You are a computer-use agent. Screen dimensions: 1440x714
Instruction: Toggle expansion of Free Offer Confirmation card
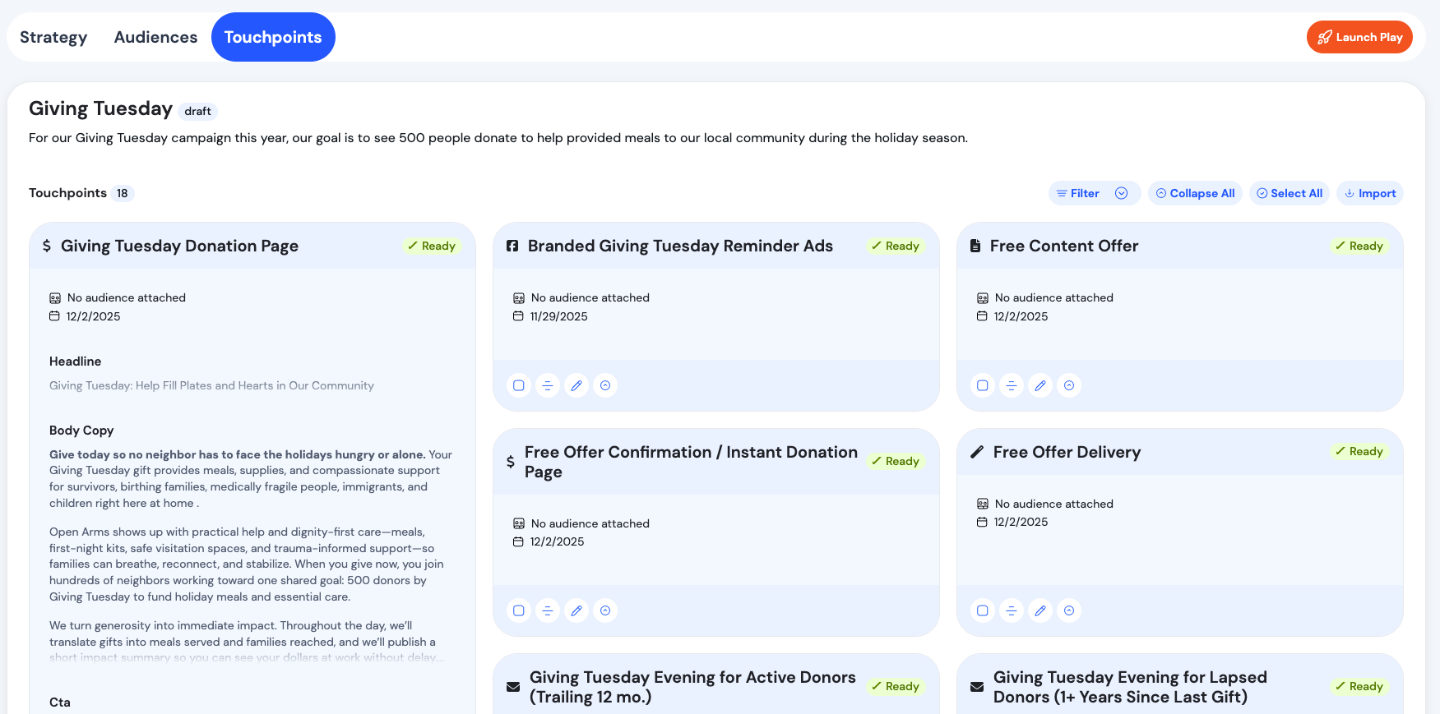605,610
